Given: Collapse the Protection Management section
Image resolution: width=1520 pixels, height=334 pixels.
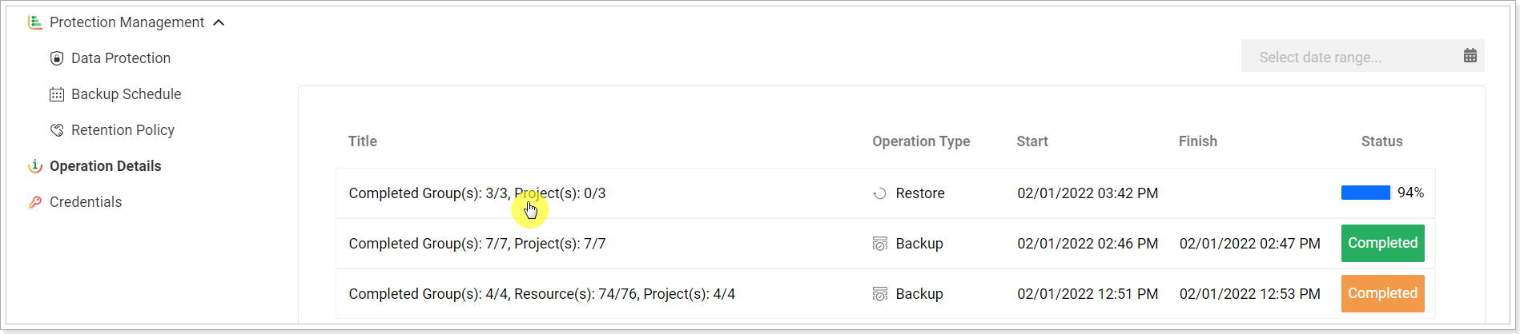Looking at the screenshot, I should click(219, 22).
